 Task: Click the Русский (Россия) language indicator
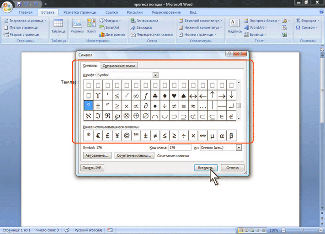(88, 230)
